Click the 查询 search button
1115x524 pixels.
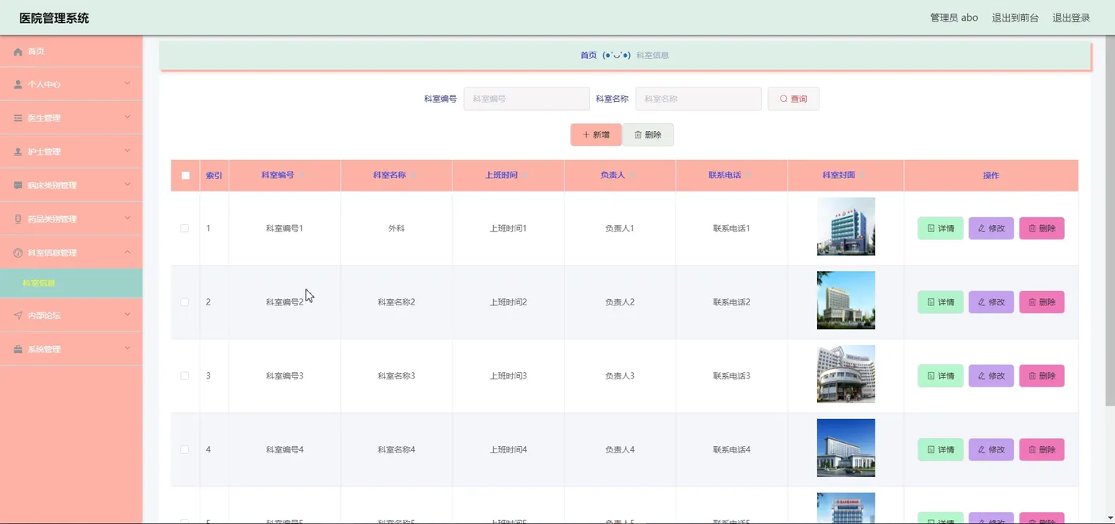[793, 99]
